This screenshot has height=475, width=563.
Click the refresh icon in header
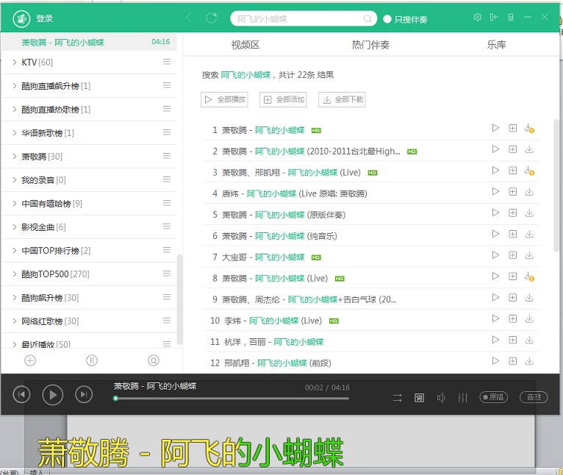212,18
